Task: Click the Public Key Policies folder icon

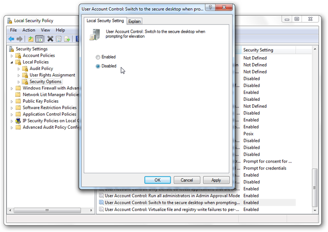Action: click(x=19, y=101)
